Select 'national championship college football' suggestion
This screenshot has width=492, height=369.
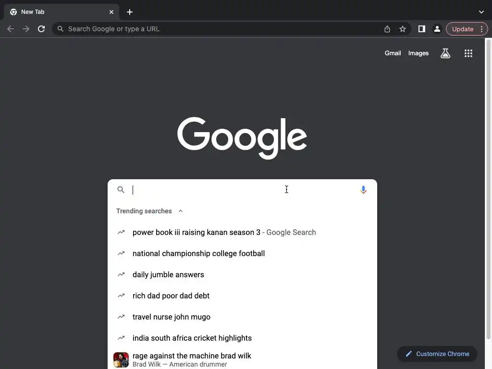coord(242,253)
